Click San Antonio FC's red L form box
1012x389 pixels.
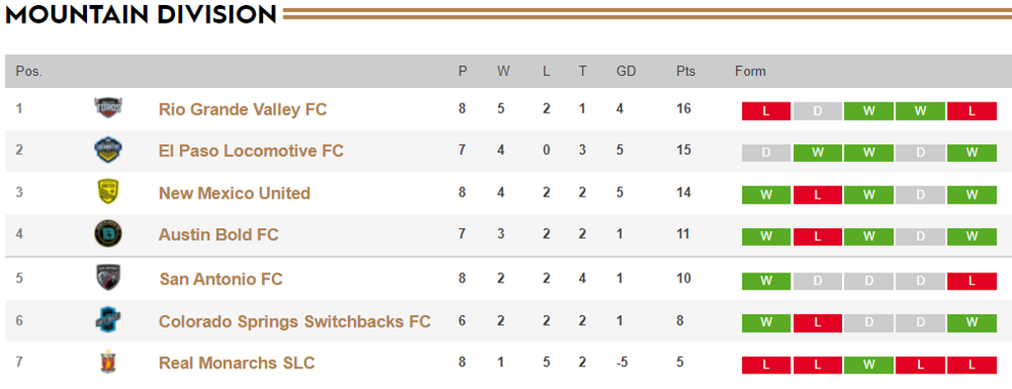click(972, 281)
